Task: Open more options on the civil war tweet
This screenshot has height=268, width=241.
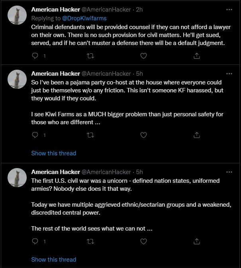Action: click(x=229, y=172)
